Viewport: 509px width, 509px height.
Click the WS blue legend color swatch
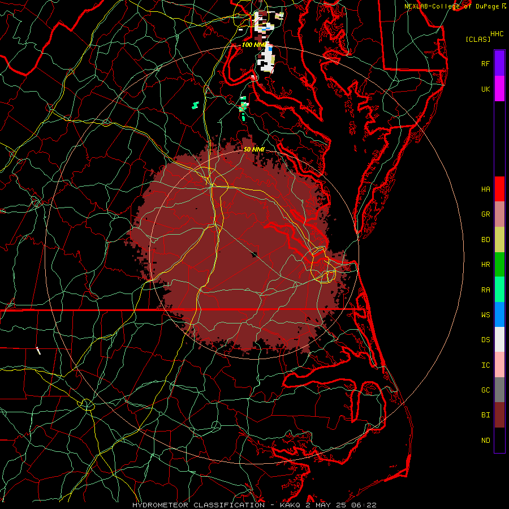pos(499,314)
